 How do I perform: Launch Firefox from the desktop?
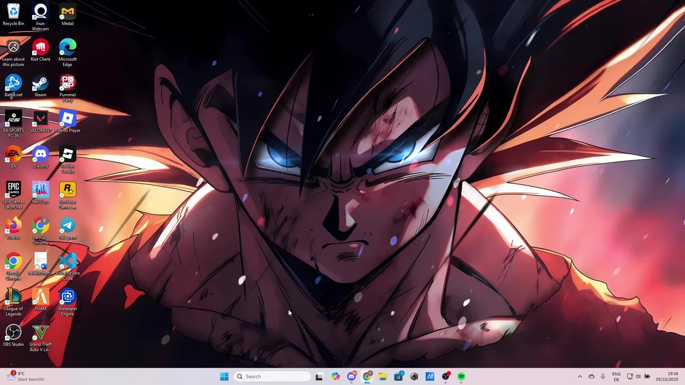point(13,229)
